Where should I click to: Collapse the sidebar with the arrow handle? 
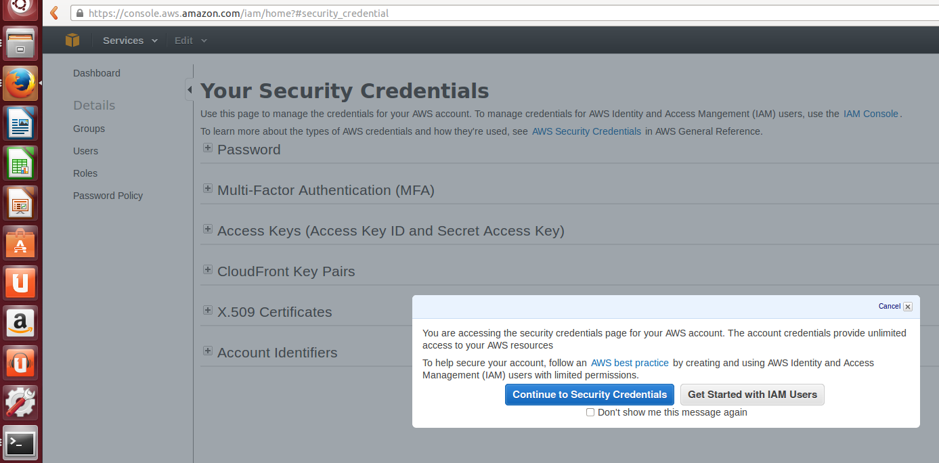[x=190, y=89]
